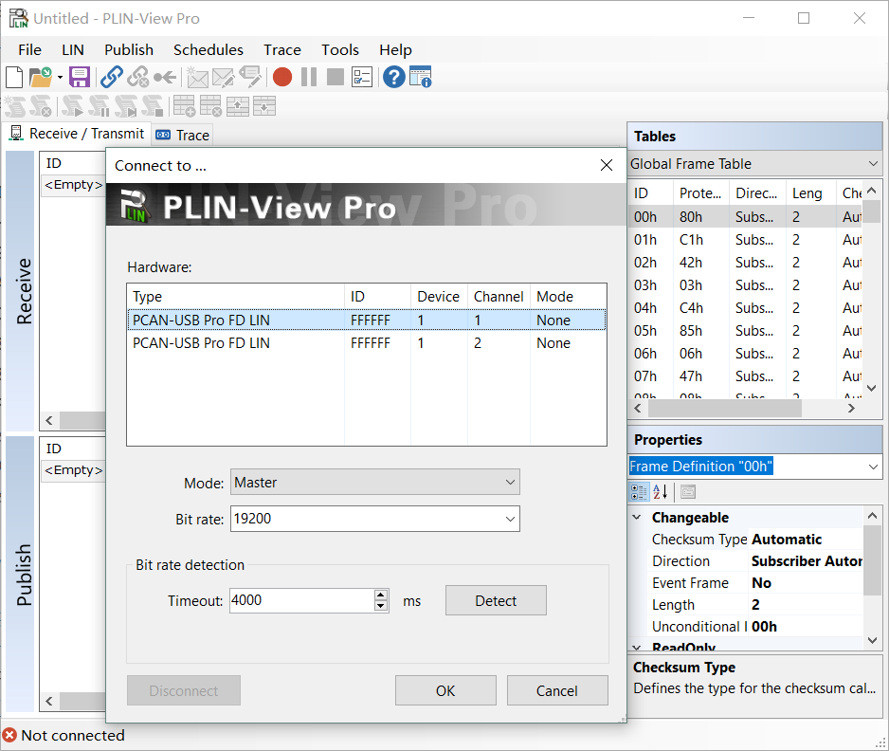Click the Checksum Type value Automatic
889x751 pixels.
pyautogui.click(x=787, y=539)
